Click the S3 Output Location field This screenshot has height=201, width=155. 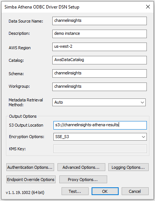(x=100, y=125)
